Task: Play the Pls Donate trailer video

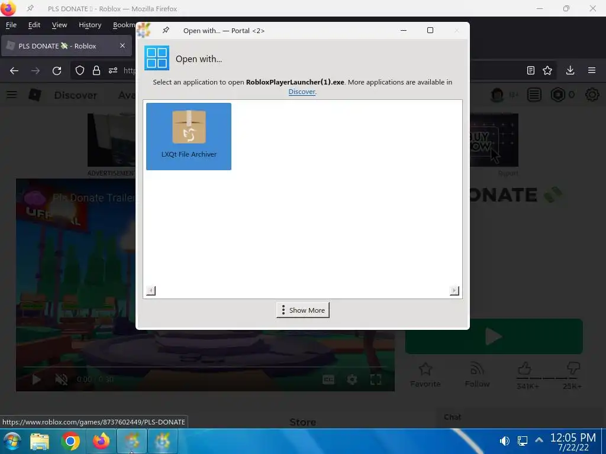Action: click(x=36, y=380)
